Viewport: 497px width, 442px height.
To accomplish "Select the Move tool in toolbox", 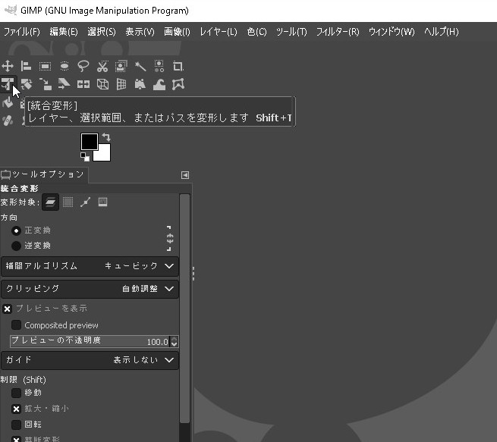I will click(8, 66).
